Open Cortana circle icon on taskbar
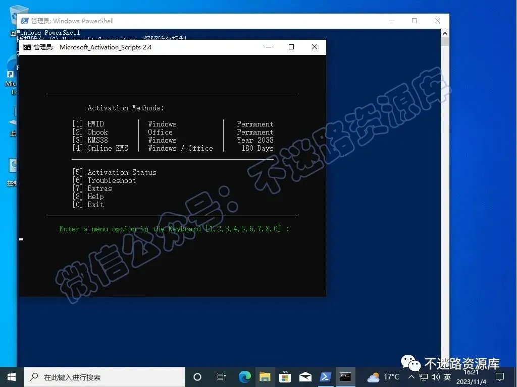Image resolution: width=517 pixels, height=387 pixels. pyautogui.click(x=197, y=377)
